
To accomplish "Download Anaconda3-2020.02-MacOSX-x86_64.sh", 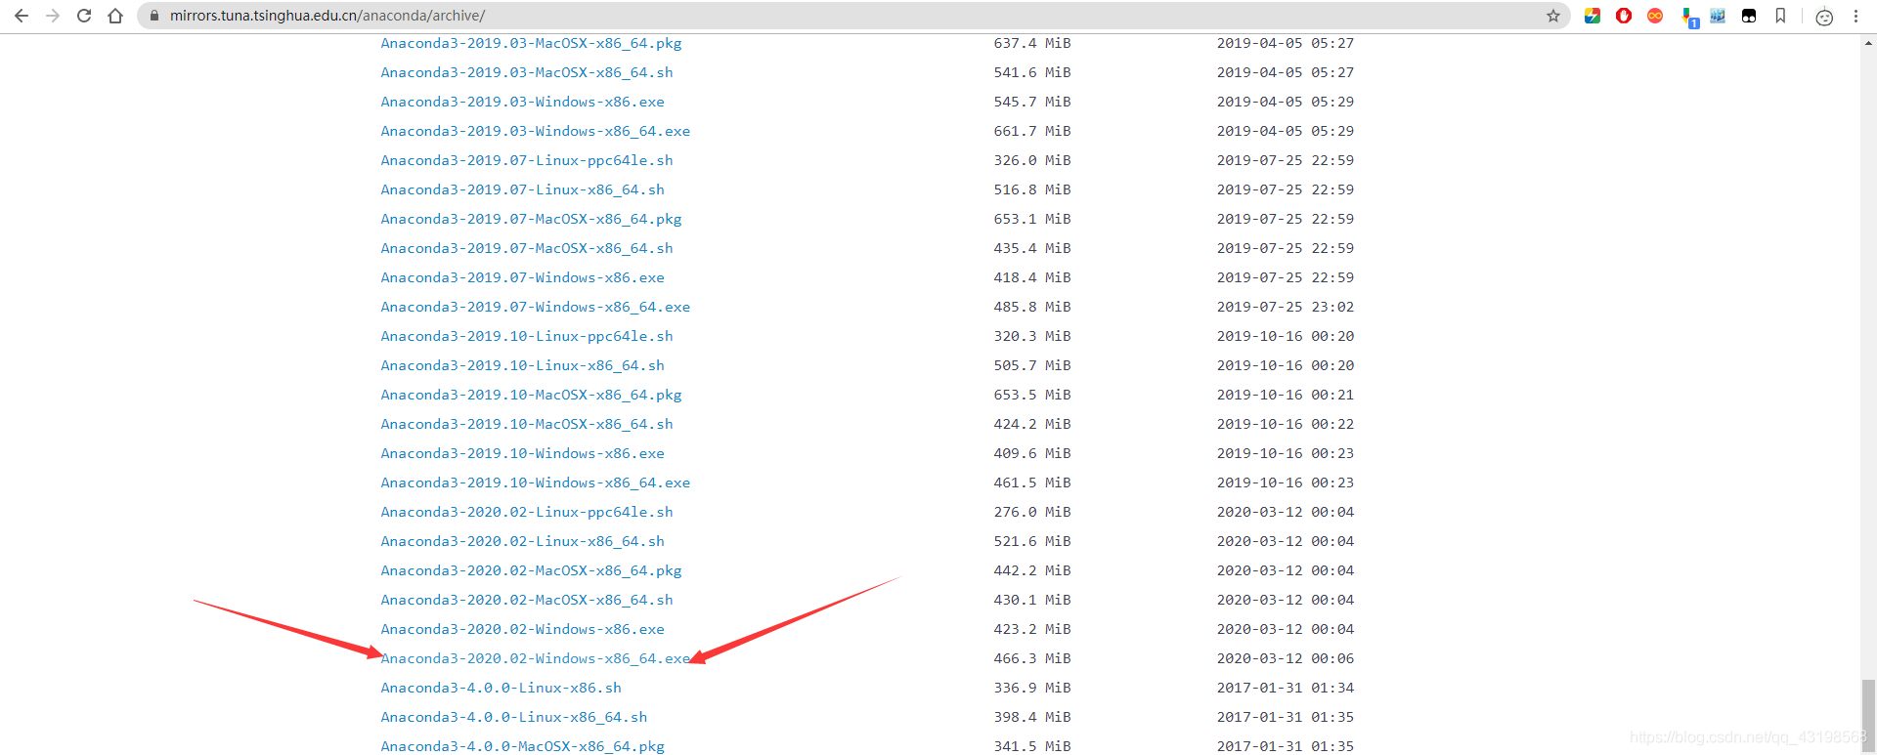I will click(527, 600).
